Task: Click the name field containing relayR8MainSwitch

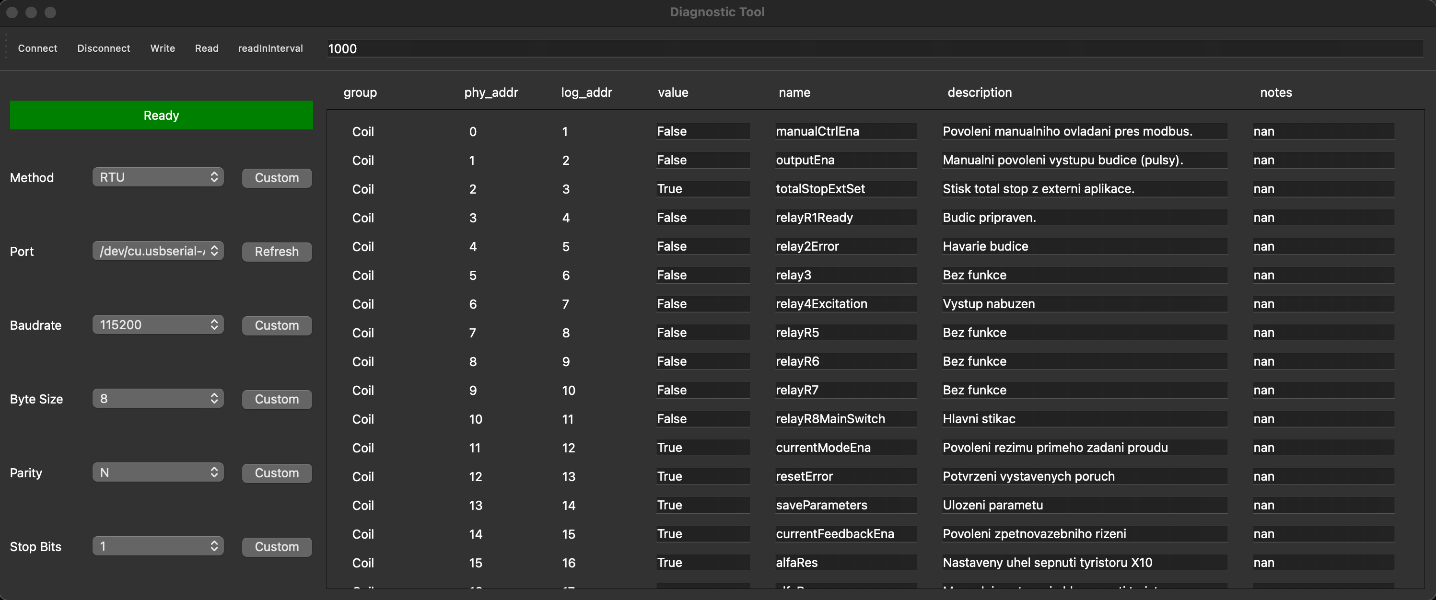Action: coord(845,419)
